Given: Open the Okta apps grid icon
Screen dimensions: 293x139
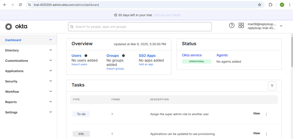Looking at the screenshot, I should (x=241, y=25).
